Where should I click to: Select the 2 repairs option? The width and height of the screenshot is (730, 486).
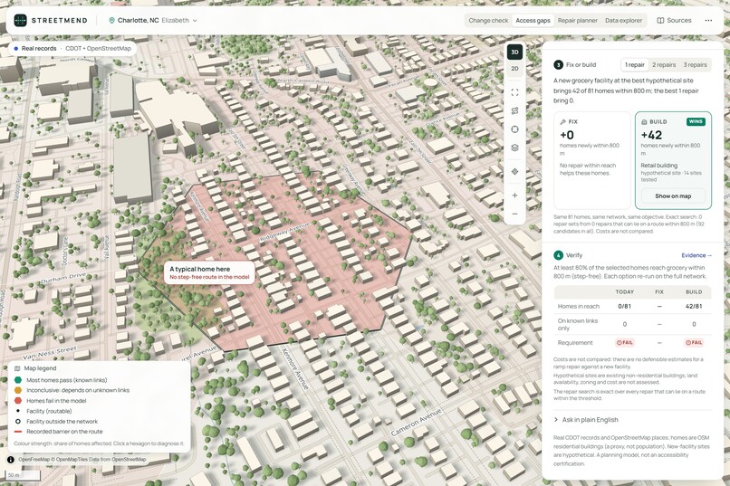[663, 64]
